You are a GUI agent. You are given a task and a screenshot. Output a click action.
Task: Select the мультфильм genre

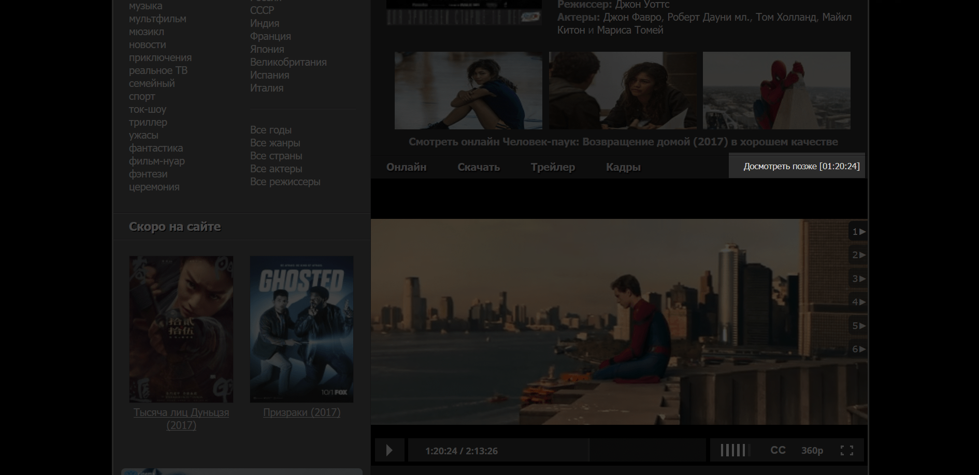point(157,19)
